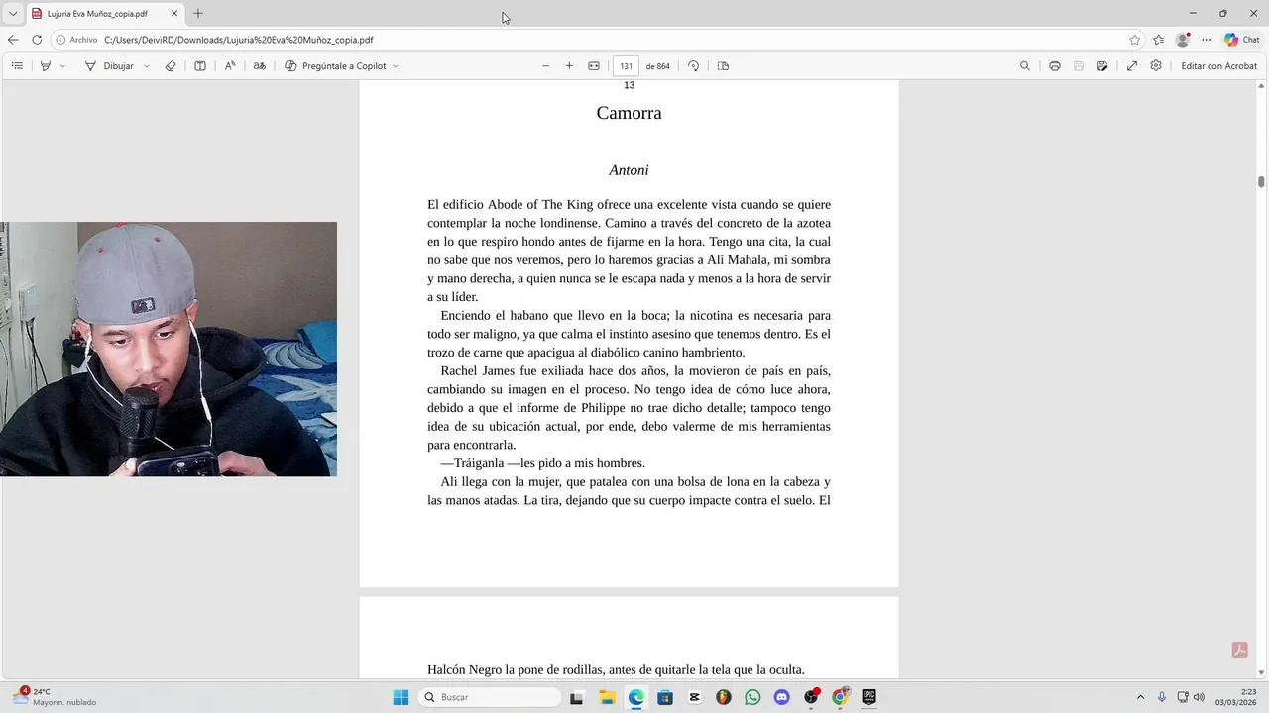Click the save icon in PDF toolbar
This screenshot has height=713, width=1269.
pos(1079,66)
